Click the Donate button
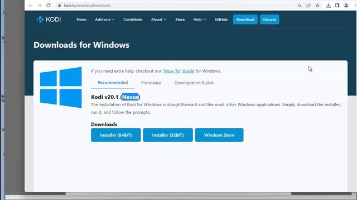The width and height of the screenshot is (357, 200). click(x=269, y=19)
